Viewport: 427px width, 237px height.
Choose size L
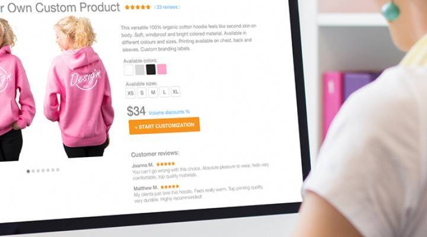164,92
